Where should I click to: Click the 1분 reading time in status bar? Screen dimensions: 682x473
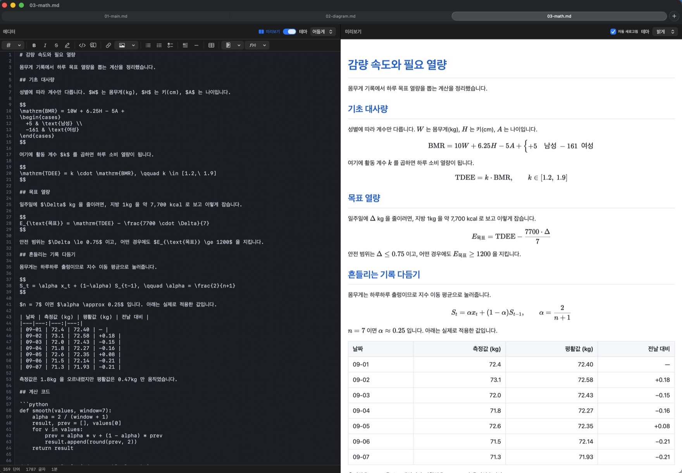54,469
